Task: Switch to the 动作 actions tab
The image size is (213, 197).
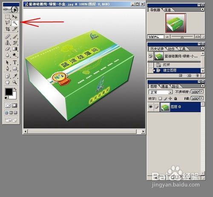Action: (171, 49)
